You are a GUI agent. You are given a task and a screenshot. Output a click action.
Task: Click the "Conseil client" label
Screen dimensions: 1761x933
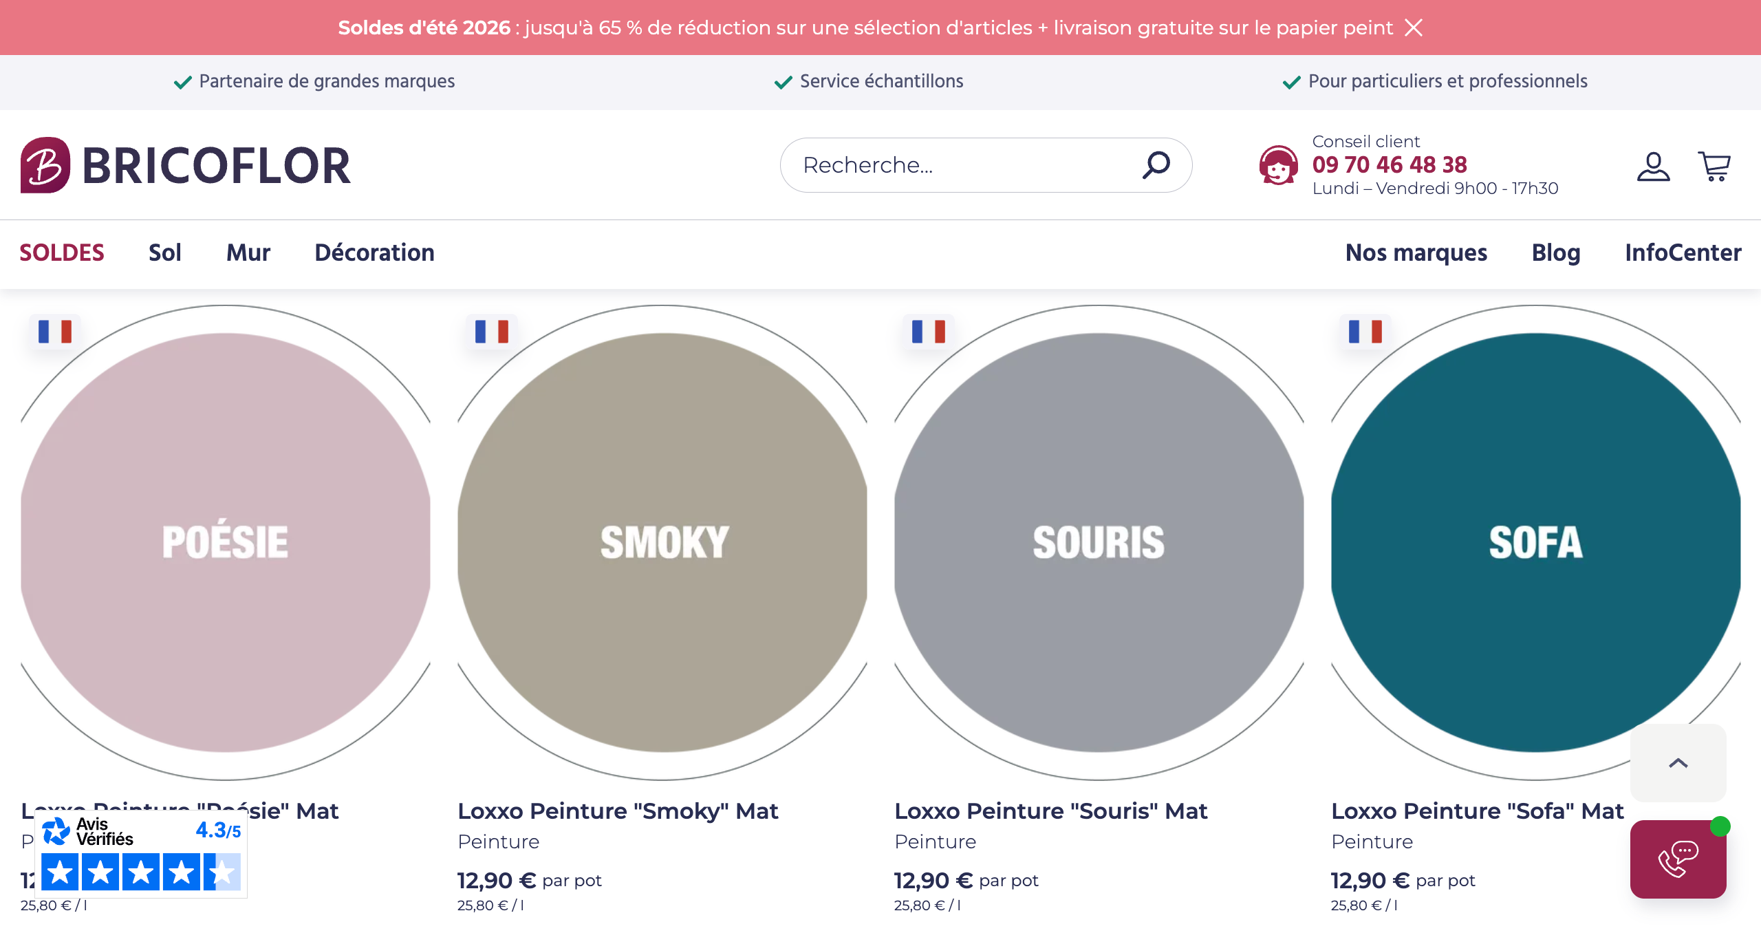click(1366, 141)
